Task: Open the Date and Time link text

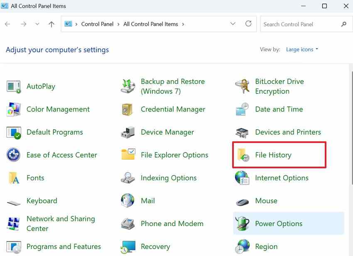Action: 279,109
